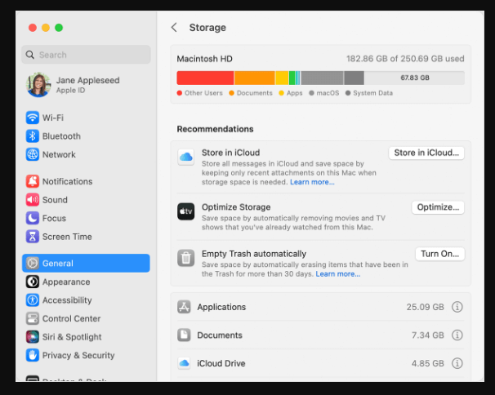495x395 pixels.
Task: Click the iCloud Drive category icon
Action: click(184, 363)
